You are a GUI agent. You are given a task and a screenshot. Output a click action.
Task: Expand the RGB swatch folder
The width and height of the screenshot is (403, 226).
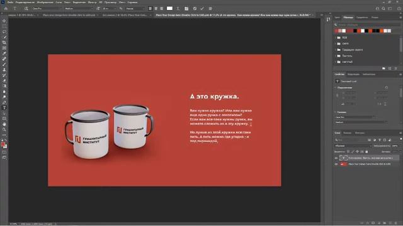pos(336,38)
